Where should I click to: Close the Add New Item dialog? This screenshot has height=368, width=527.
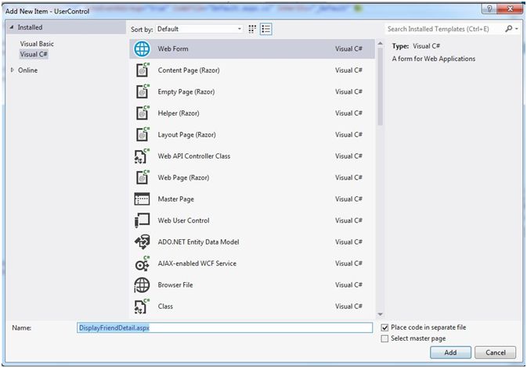pos(510,9)
